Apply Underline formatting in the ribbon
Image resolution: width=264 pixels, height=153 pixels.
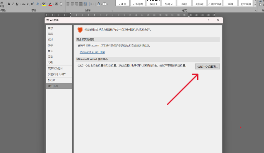tap(17, 4)
